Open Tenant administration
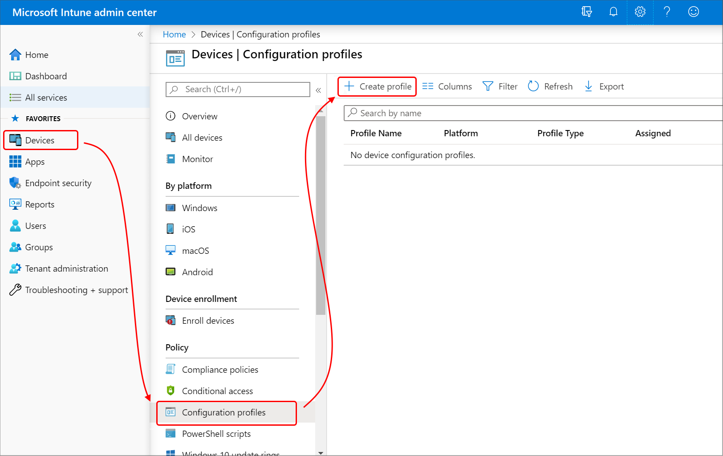The width and height of the screenshot is (723, 456). click(x=66, y=269)
